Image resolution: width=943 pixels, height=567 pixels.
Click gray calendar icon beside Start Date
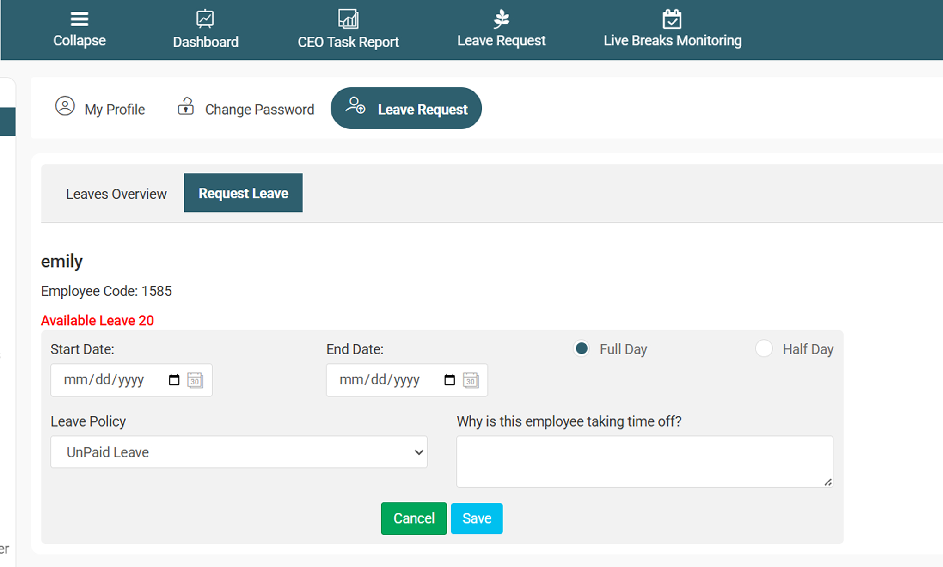[x=195, y=380]
